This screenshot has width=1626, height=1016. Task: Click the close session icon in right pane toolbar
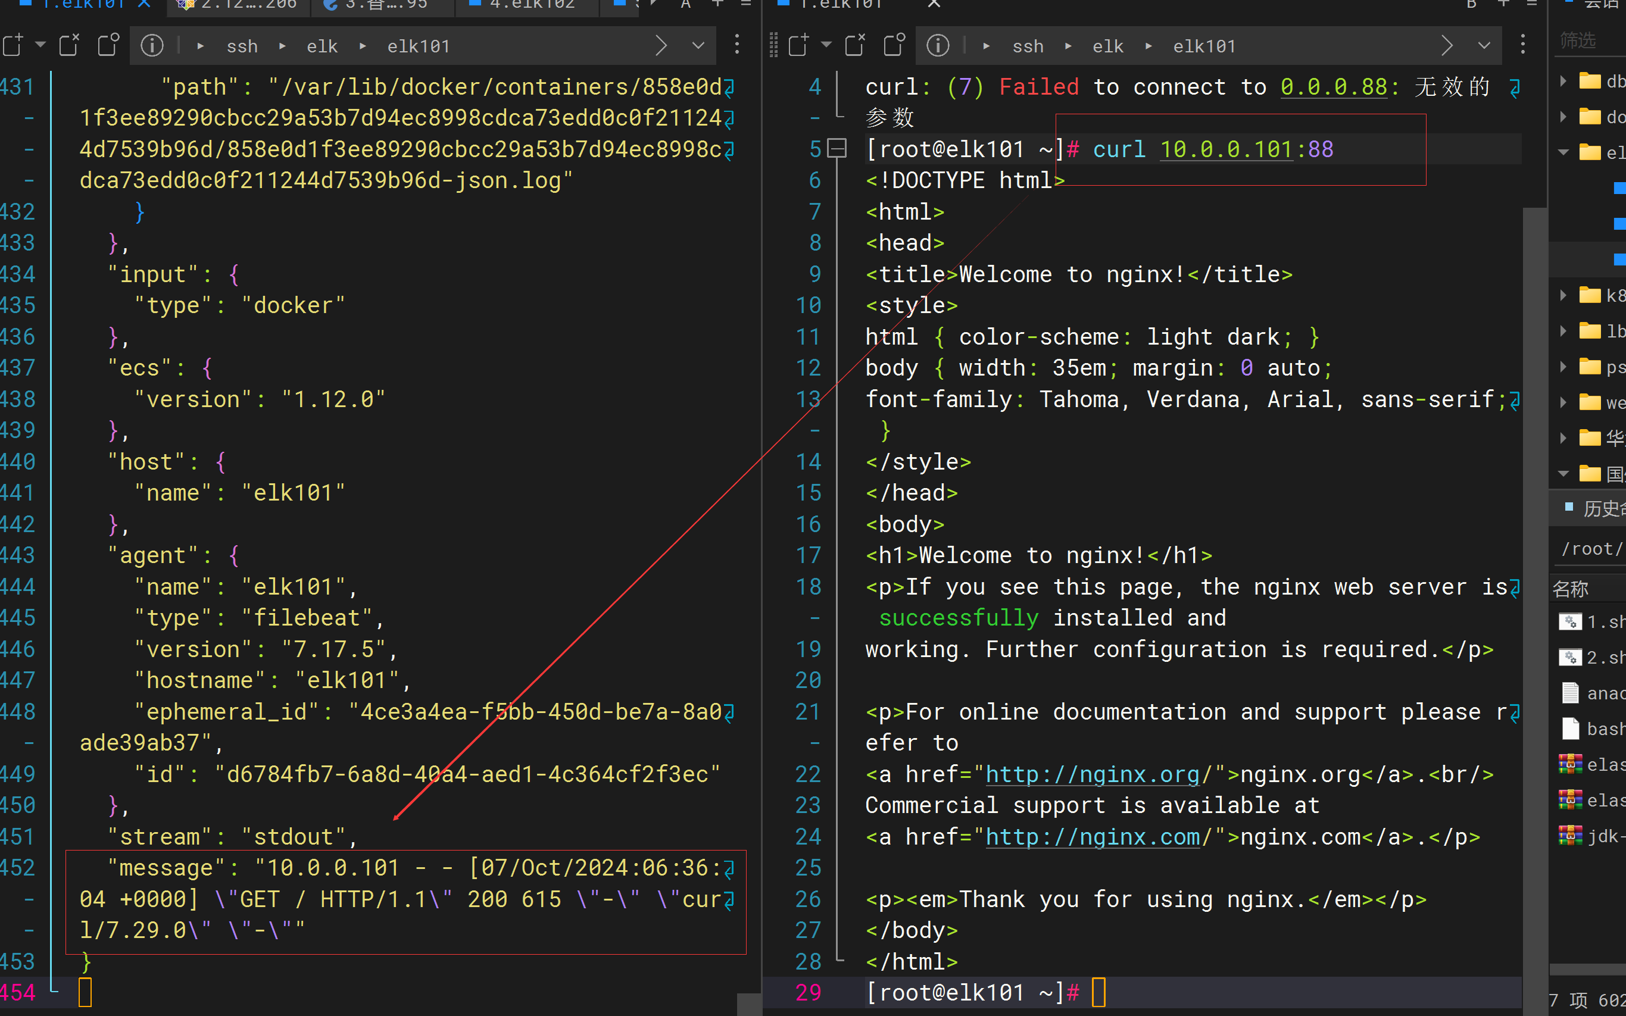(855, 45)
